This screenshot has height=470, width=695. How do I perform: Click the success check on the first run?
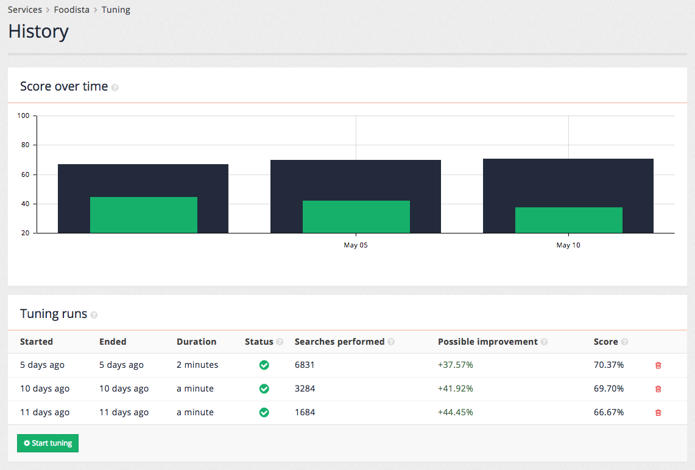264,365
